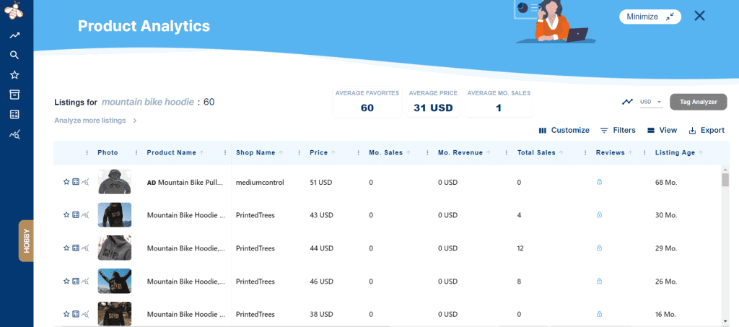The image size is (739, 327).
Task: Click the Export button
Action: click(x=707, y=130)
